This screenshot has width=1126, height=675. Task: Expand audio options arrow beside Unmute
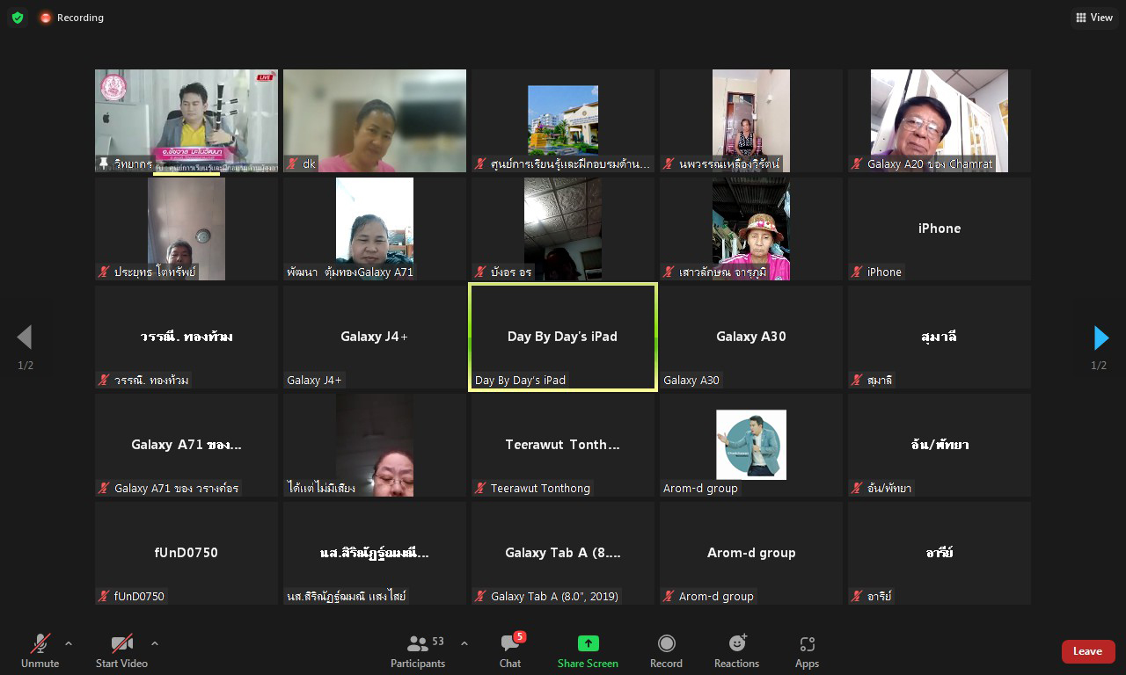[69, 643]
